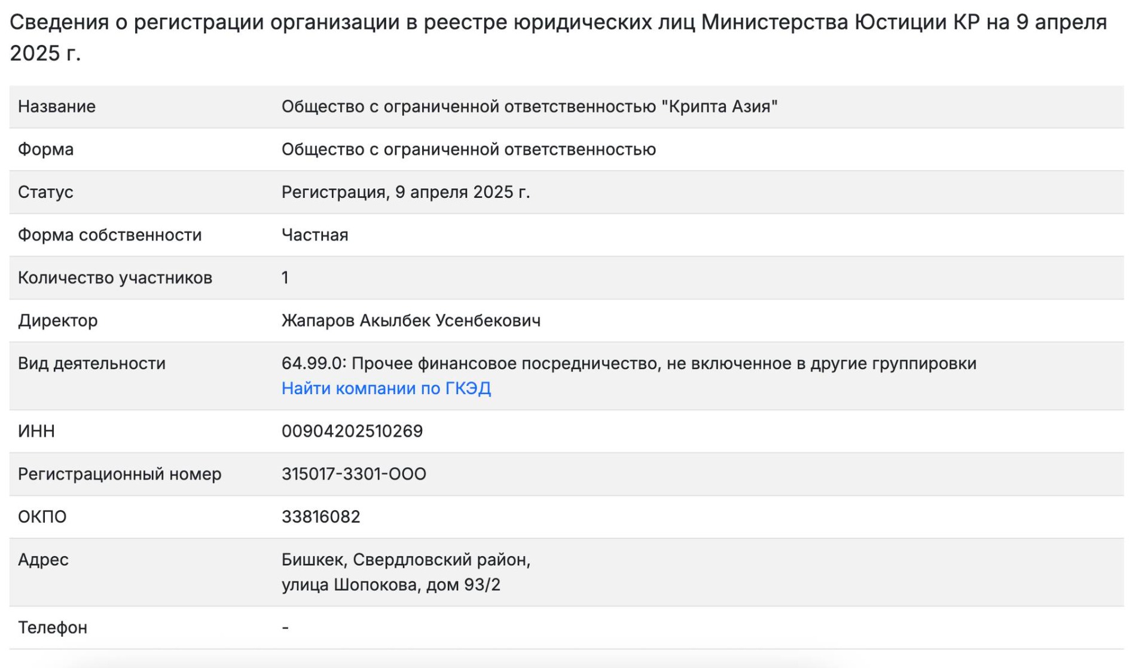Click the "Форма собственности" label
This screenshot has height=668, width=1148.
pos(109,235)
